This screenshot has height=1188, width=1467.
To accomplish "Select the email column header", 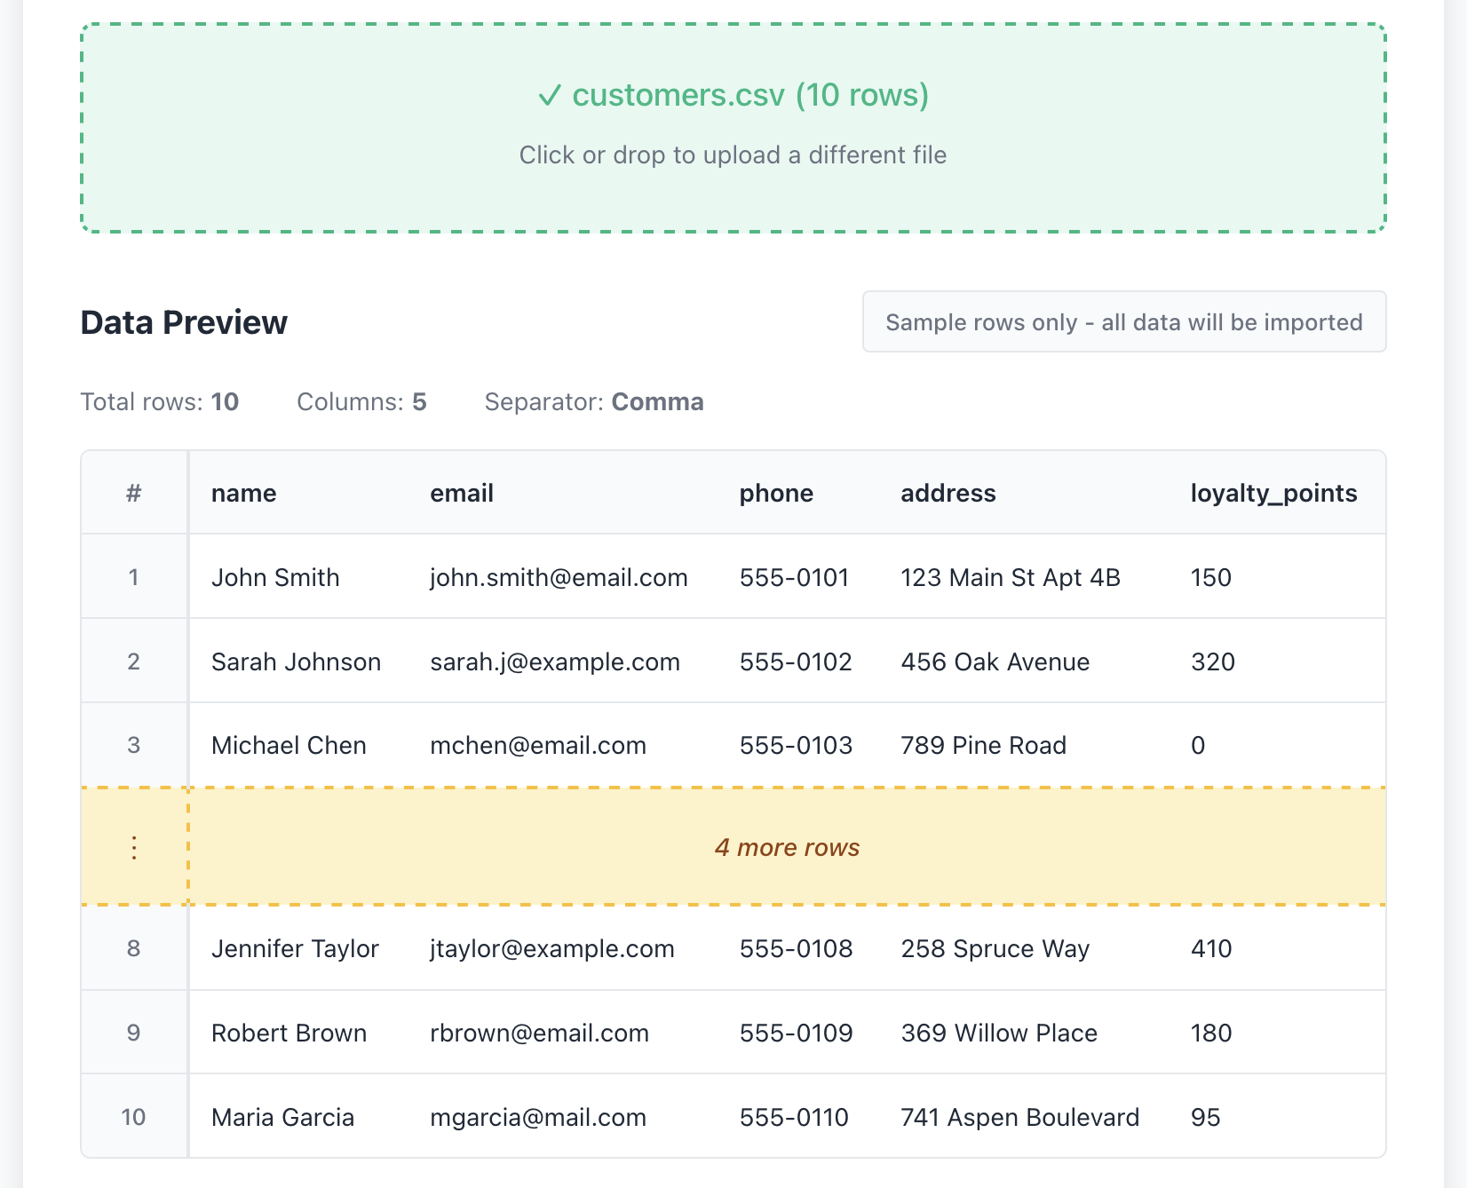I will coord(461,493).
